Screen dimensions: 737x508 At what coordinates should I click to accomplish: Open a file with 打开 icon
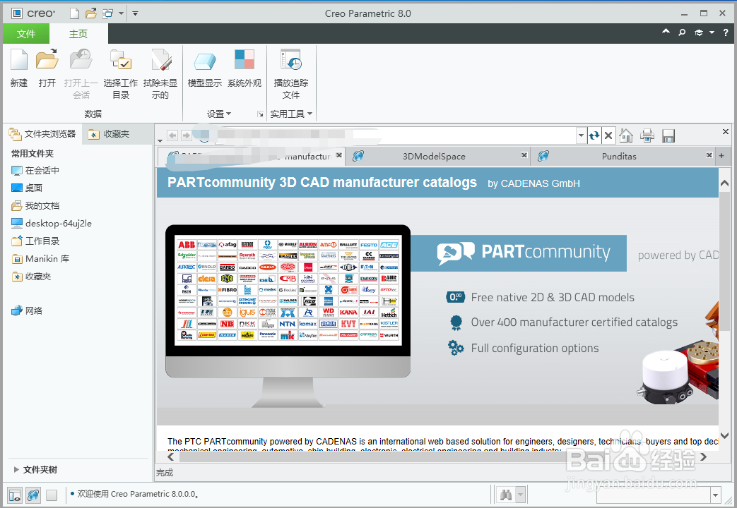tap(47, 60)
